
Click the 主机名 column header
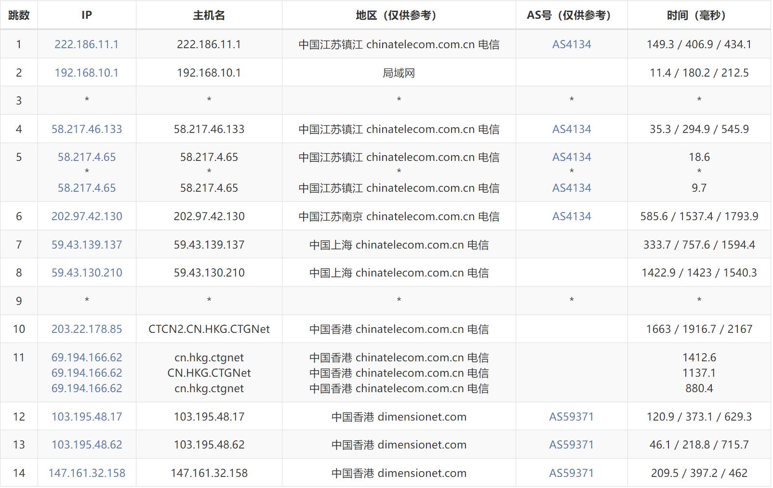209,15
